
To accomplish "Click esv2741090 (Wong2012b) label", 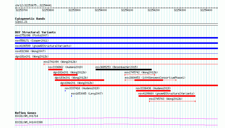I will click(60, 62).
